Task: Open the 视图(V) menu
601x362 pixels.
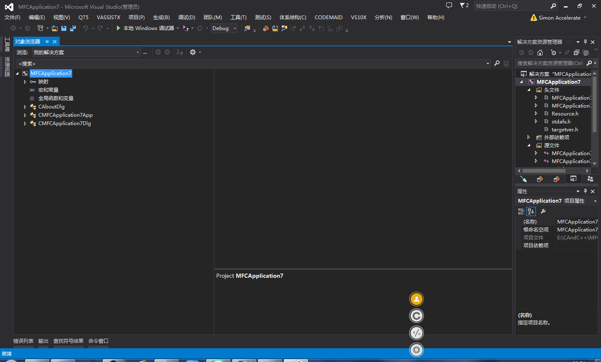Action: pyautogui.click(x=62, y=18)
